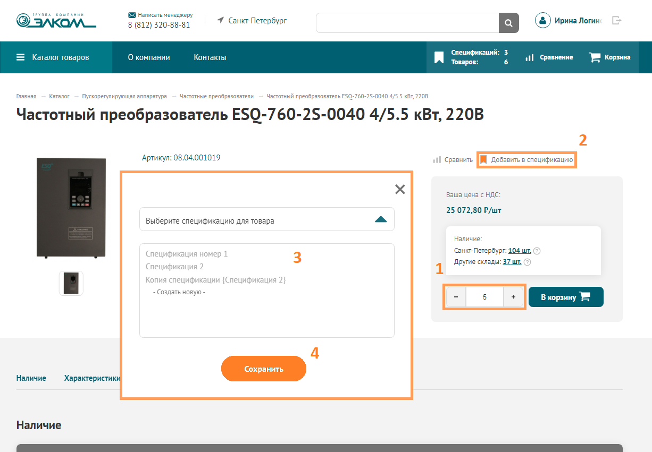Image resolution: width=652 pixels, height=452 pixels.
Task: Click the search magnifier icon
Action: 508,23
